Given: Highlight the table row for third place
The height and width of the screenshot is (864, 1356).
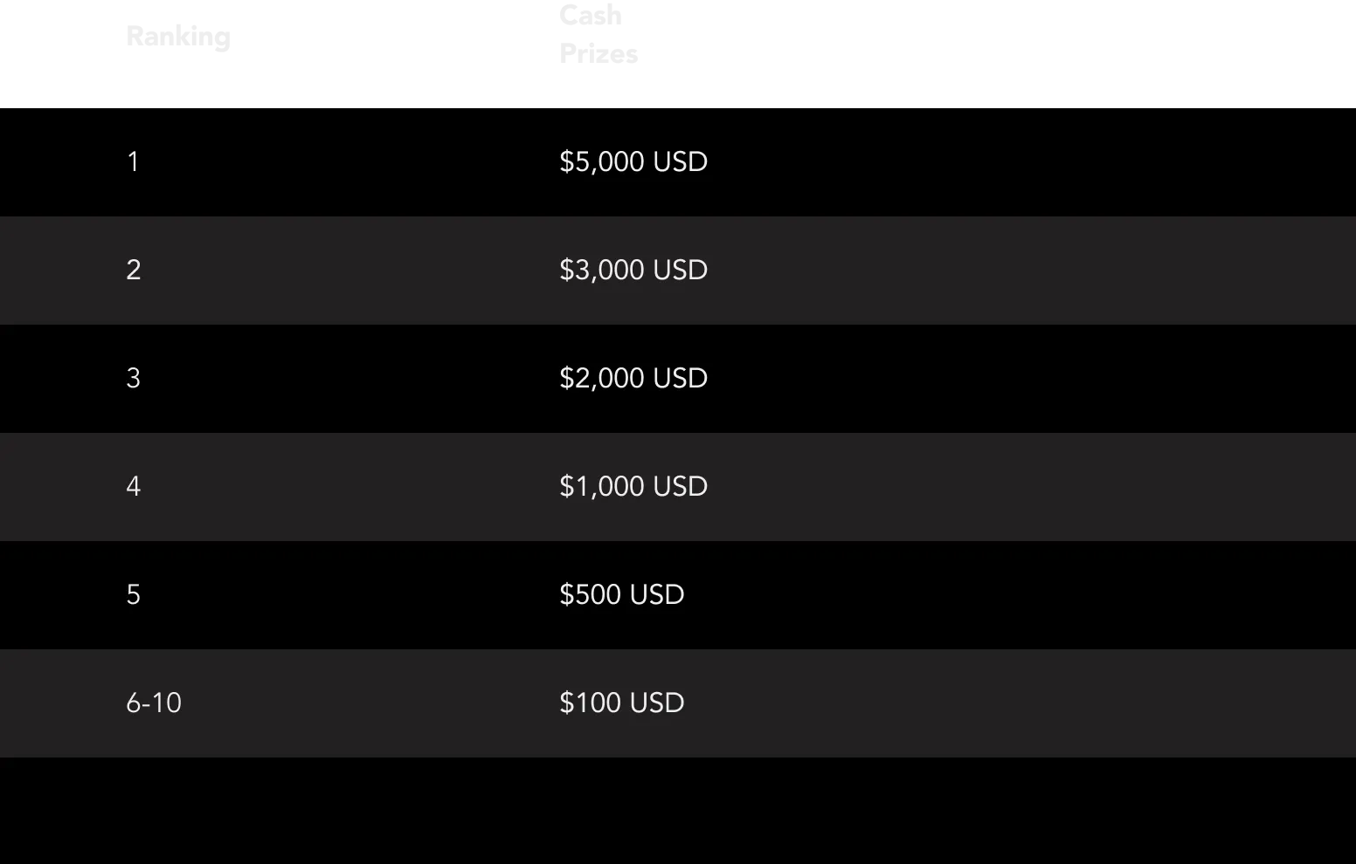Looking at the screenshot, I should (x=961, y=378).
